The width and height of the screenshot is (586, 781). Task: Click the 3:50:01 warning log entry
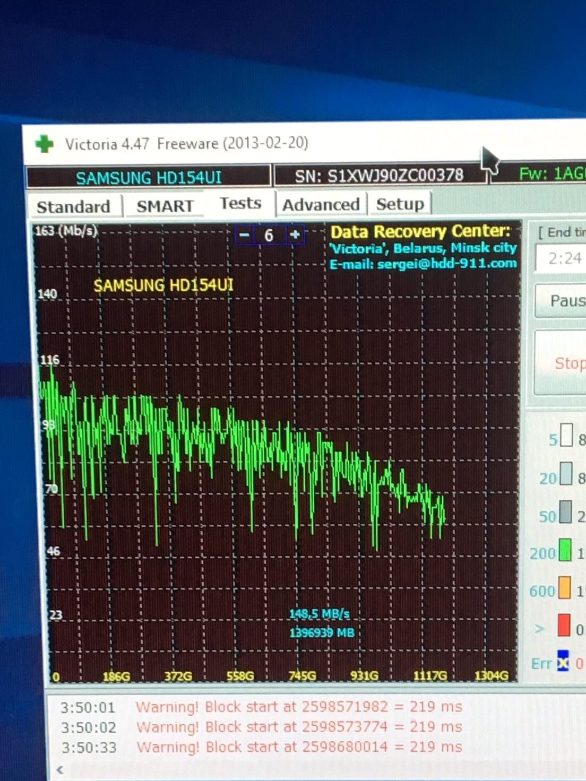(261, 707)
